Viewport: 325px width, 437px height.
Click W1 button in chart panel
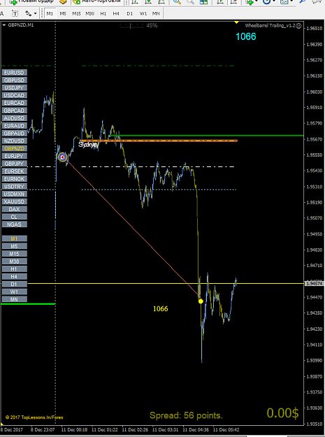coord(15,292)
